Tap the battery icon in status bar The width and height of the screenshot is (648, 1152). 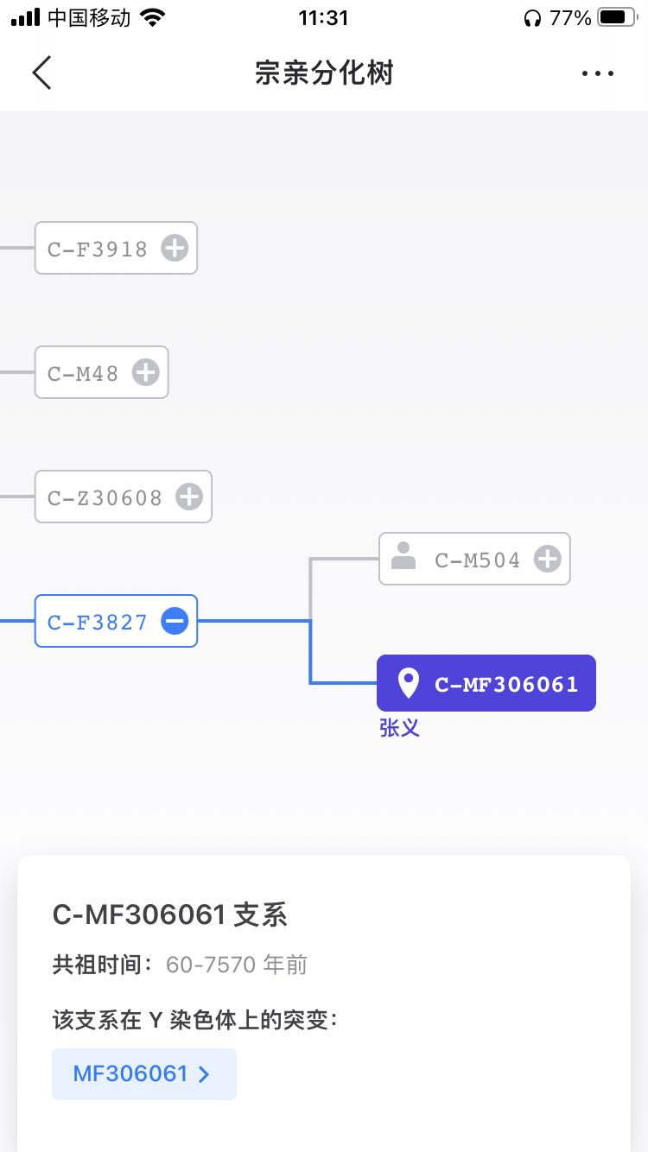coord(617,17)
